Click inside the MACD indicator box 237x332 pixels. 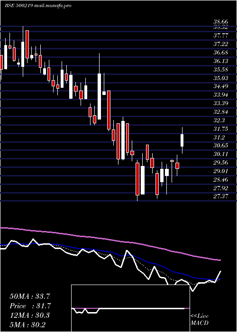click(130, 308)
